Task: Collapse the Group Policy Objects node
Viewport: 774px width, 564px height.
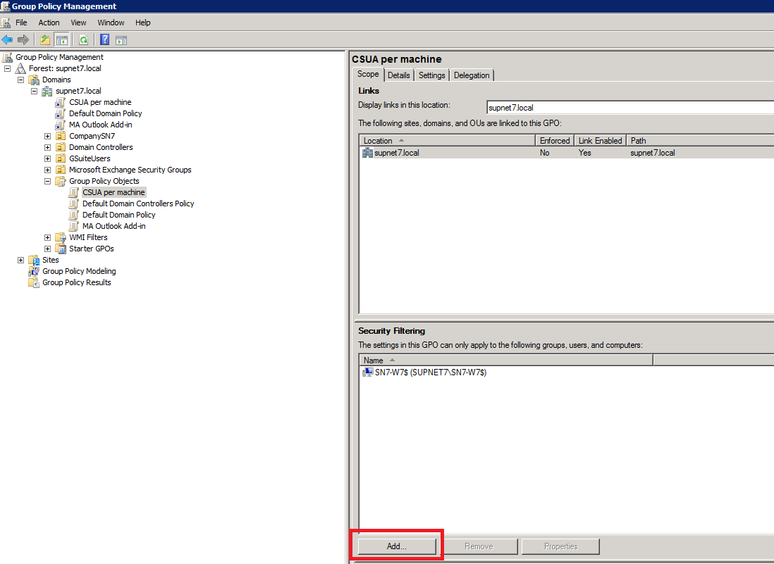Action: [47, 181]
